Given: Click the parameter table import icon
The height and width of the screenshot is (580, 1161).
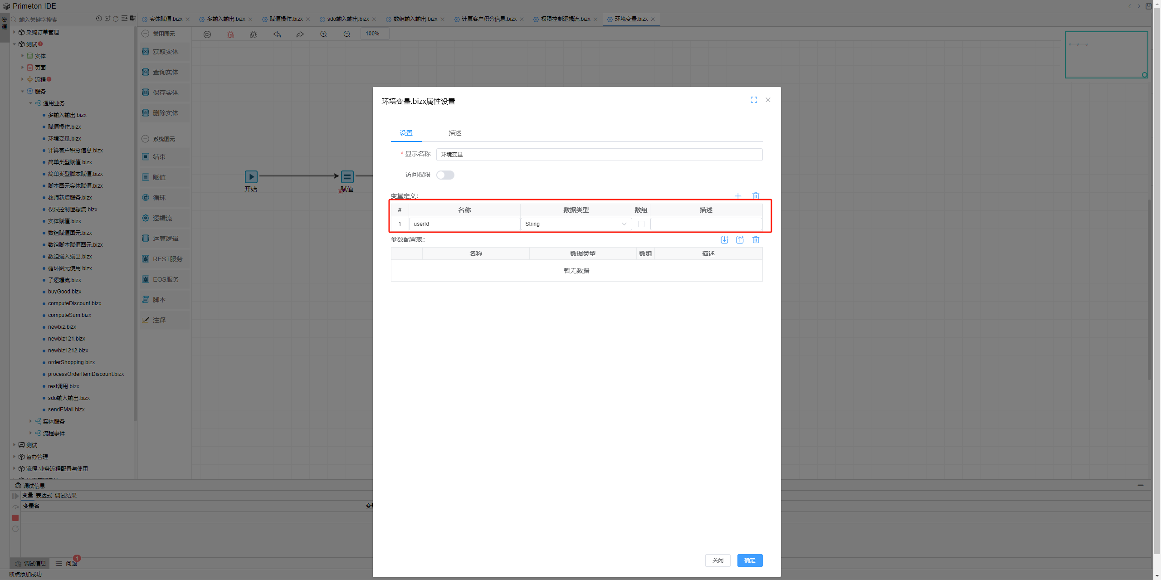Looking at the screenshot, I should 724,240.
